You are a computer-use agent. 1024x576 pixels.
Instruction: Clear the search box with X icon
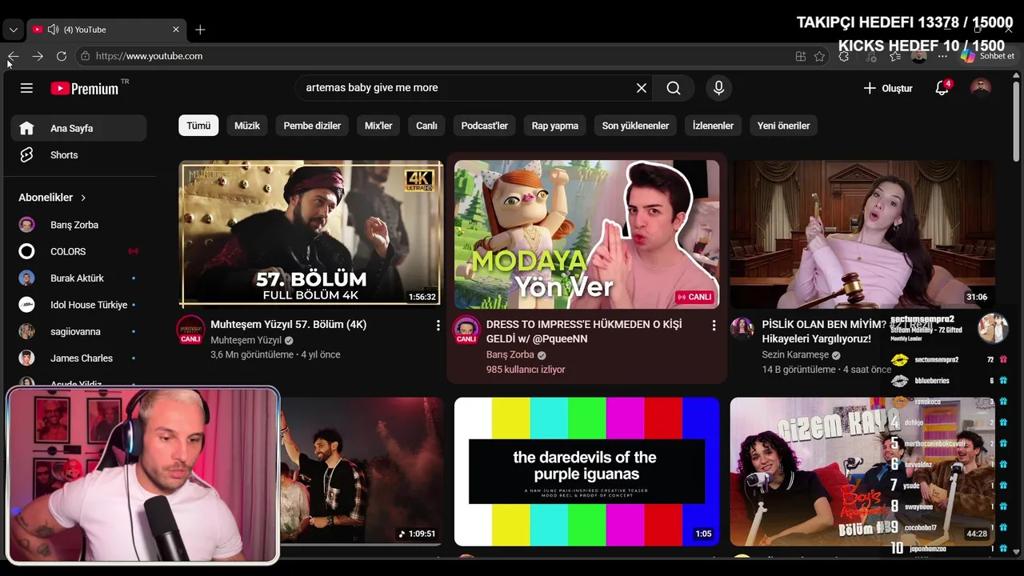pyautogui.click(x=641, y=88)
